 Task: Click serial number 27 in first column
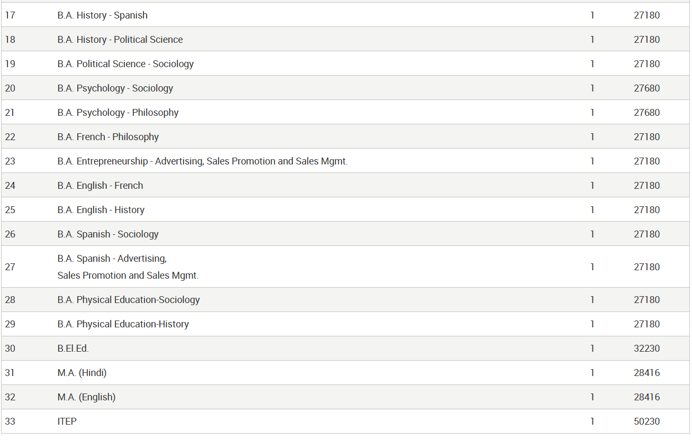(x=10, y=267)
